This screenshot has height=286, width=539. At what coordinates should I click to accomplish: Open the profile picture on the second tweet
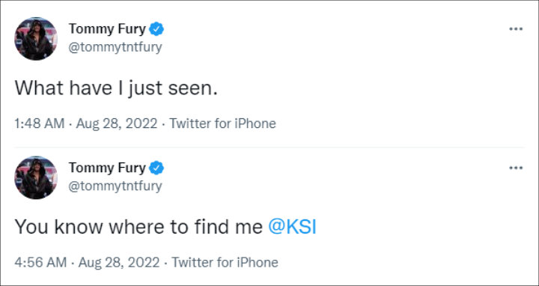[x=36, y=177]
